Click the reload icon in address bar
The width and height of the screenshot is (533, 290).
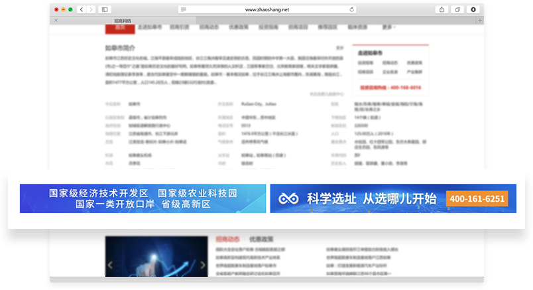pyautogui.click(x=352, y=10)
